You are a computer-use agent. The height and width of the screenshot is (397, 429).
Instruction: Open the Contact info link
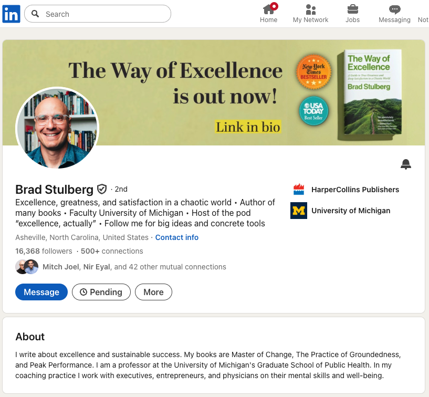[176, 237]
